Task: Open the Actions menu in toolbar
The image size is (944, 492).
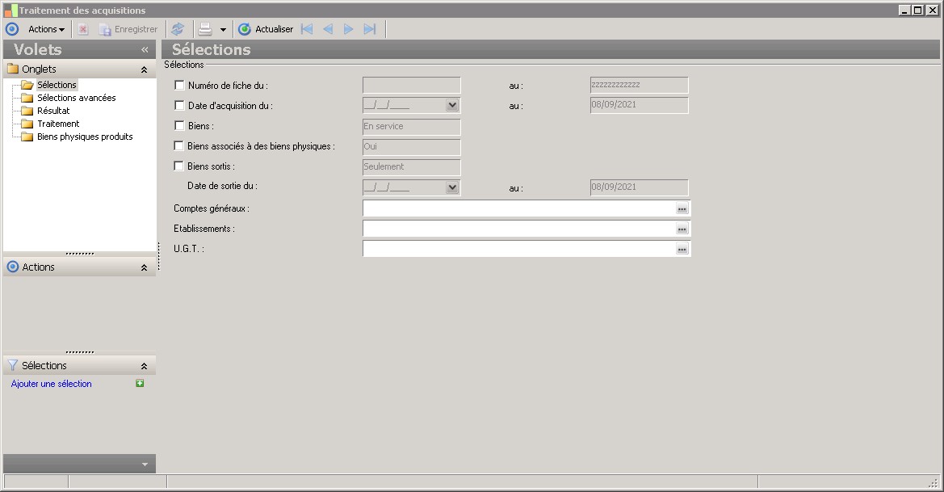Action: [x=46, y=29]
